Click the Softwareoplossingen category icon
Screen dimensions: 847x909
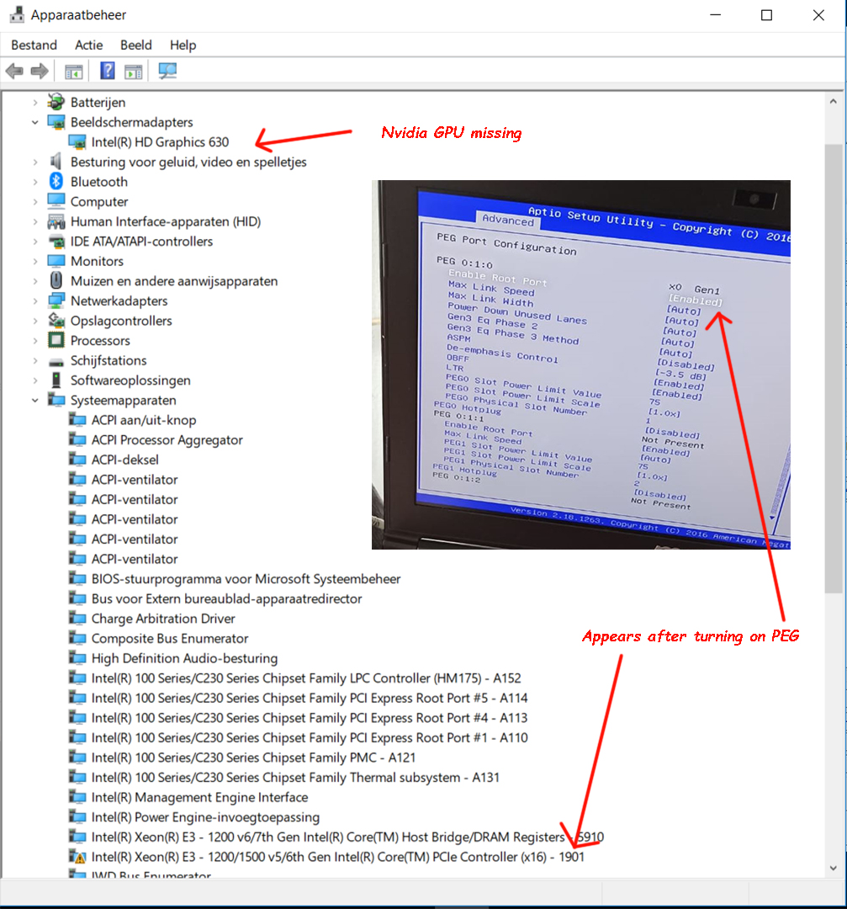(x=56, y=380)
